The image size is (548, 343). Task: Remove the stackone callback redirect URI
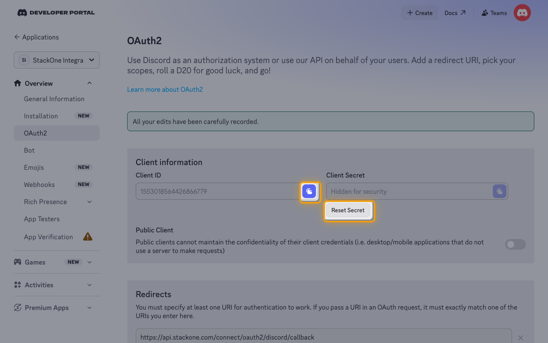(x=521, y=338)
